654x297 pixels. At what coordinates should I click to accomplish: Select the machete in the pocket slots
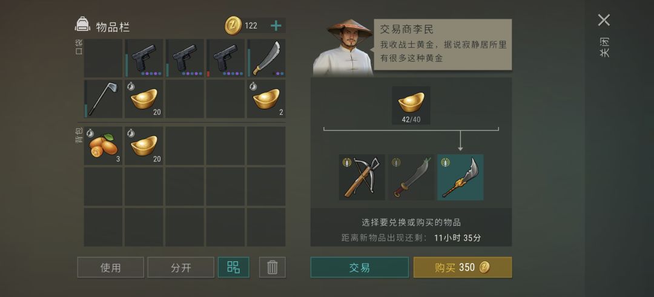266,58
